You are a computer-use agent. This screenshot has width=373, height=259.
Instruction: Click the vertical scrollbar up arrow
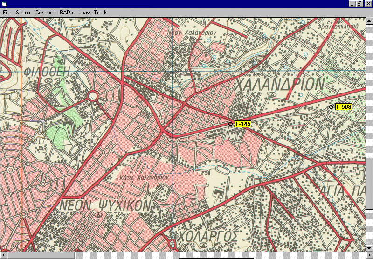(x=369, y=21)
